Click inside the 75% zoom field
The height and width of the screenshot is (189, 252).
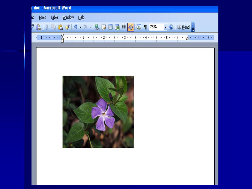(156, 27)
